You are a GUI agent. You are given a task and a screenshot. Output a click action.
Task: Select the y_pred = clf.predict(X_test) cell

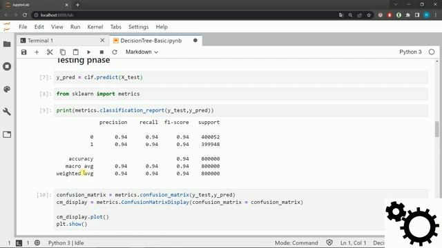[241, 77]
